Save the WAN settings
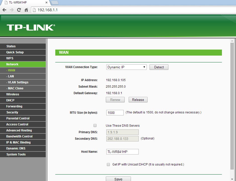 (x=118, y=179)
